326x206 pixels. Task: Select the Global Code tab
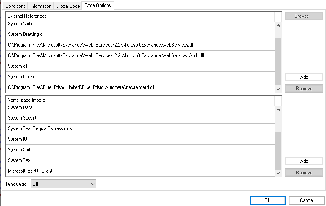(x=68, y=6)
